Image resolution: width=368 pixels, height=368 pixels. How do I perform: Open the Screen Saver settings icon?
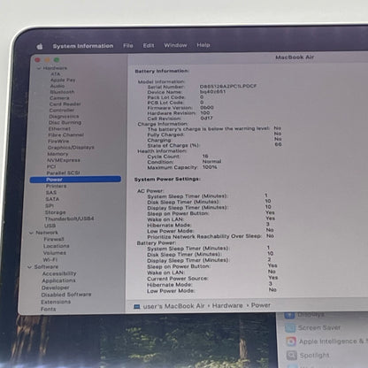pos(290,327)
